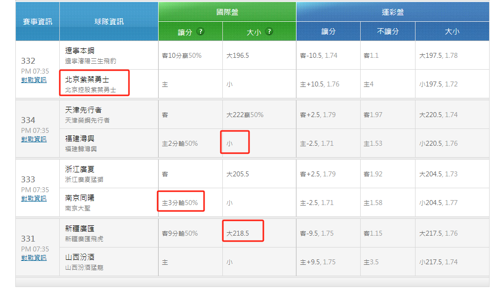Screen dimensions: 501x290
Task: Click match number 332
Action: click(x=28, y=61)
